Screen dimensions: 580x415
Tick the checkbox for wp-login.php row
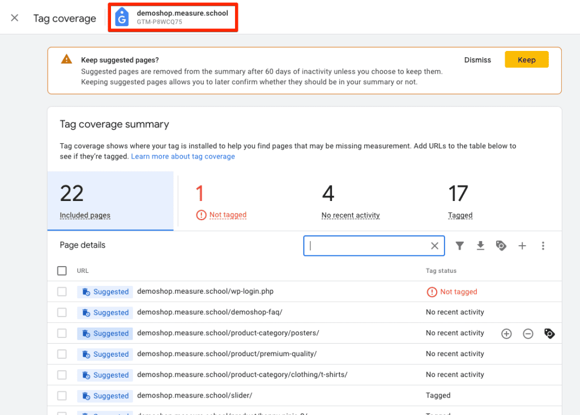62,292
